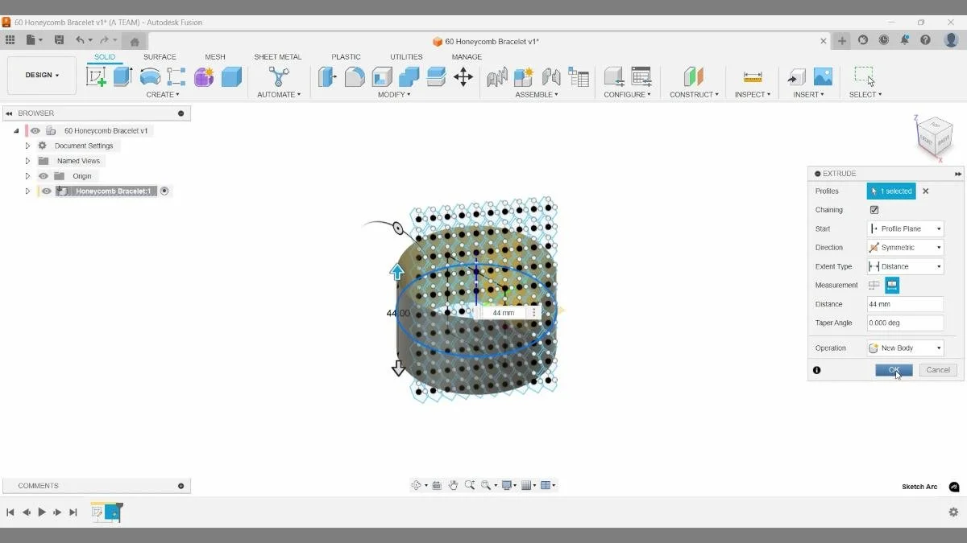This screenshot has height=543, width=967.
Task: Activate the Box selection tool
Action: 865,76
